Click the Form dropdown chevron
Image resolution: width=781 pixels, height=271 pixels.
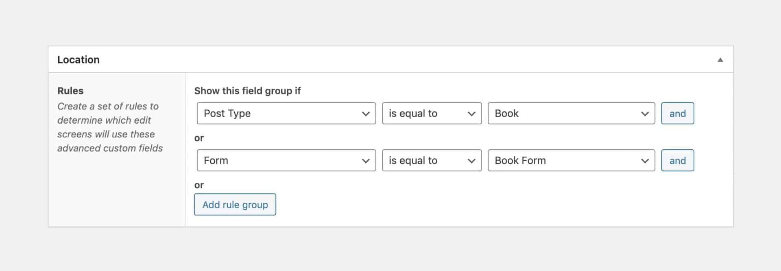coord(365,160)
